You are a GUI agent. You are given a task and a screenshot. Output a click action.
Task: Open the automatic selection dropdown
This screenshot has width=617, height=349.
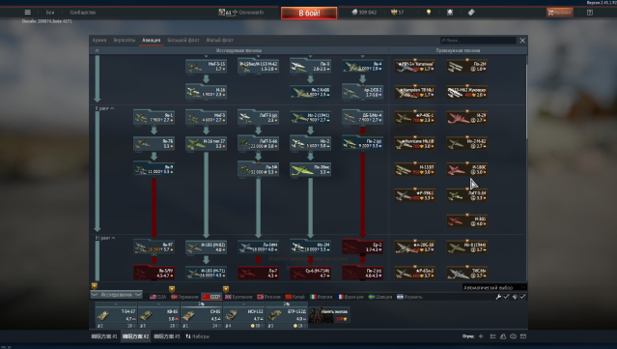493,287
